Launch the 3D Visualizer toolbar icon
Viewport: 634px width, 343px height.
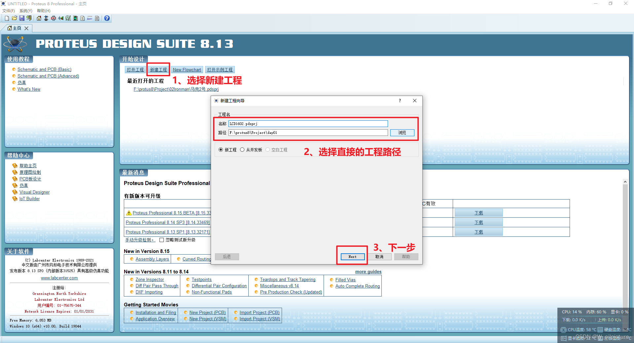tap(61, 18)
